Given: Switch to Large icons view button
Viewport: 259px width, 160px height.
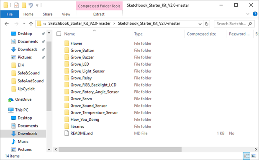Looking at the screenshot, I should [x=254, y=156].
